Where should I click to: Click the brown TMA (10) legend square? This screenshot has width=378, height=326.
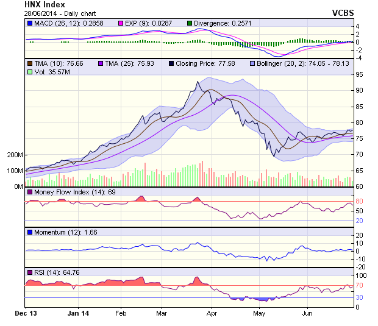click(x=30, y=63)
